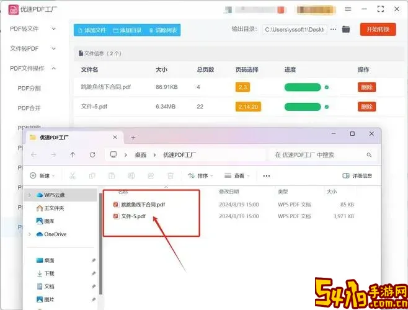The width and height of the screenshot is (408, 310).
Task: Go up one folder level in Explorer
Action: click(x=73, y=155)
